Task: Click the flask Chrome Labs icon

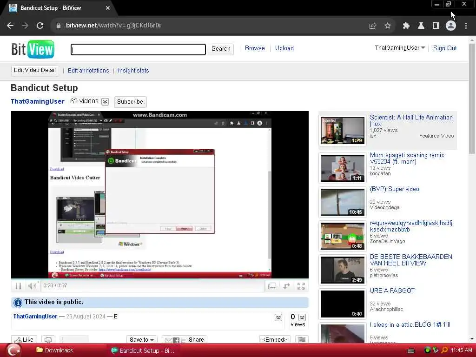Action: pyautogui.click(x=421, y=26)
